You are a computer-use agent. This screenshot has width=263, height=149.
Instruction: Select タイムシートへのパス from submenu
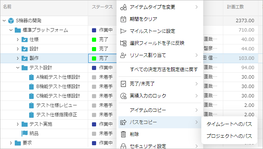229,124
